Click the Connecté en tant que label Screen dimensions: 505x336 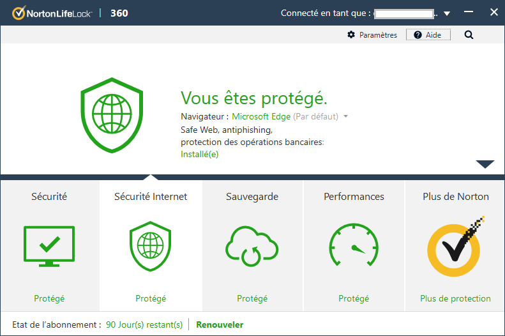coord(326,13)
